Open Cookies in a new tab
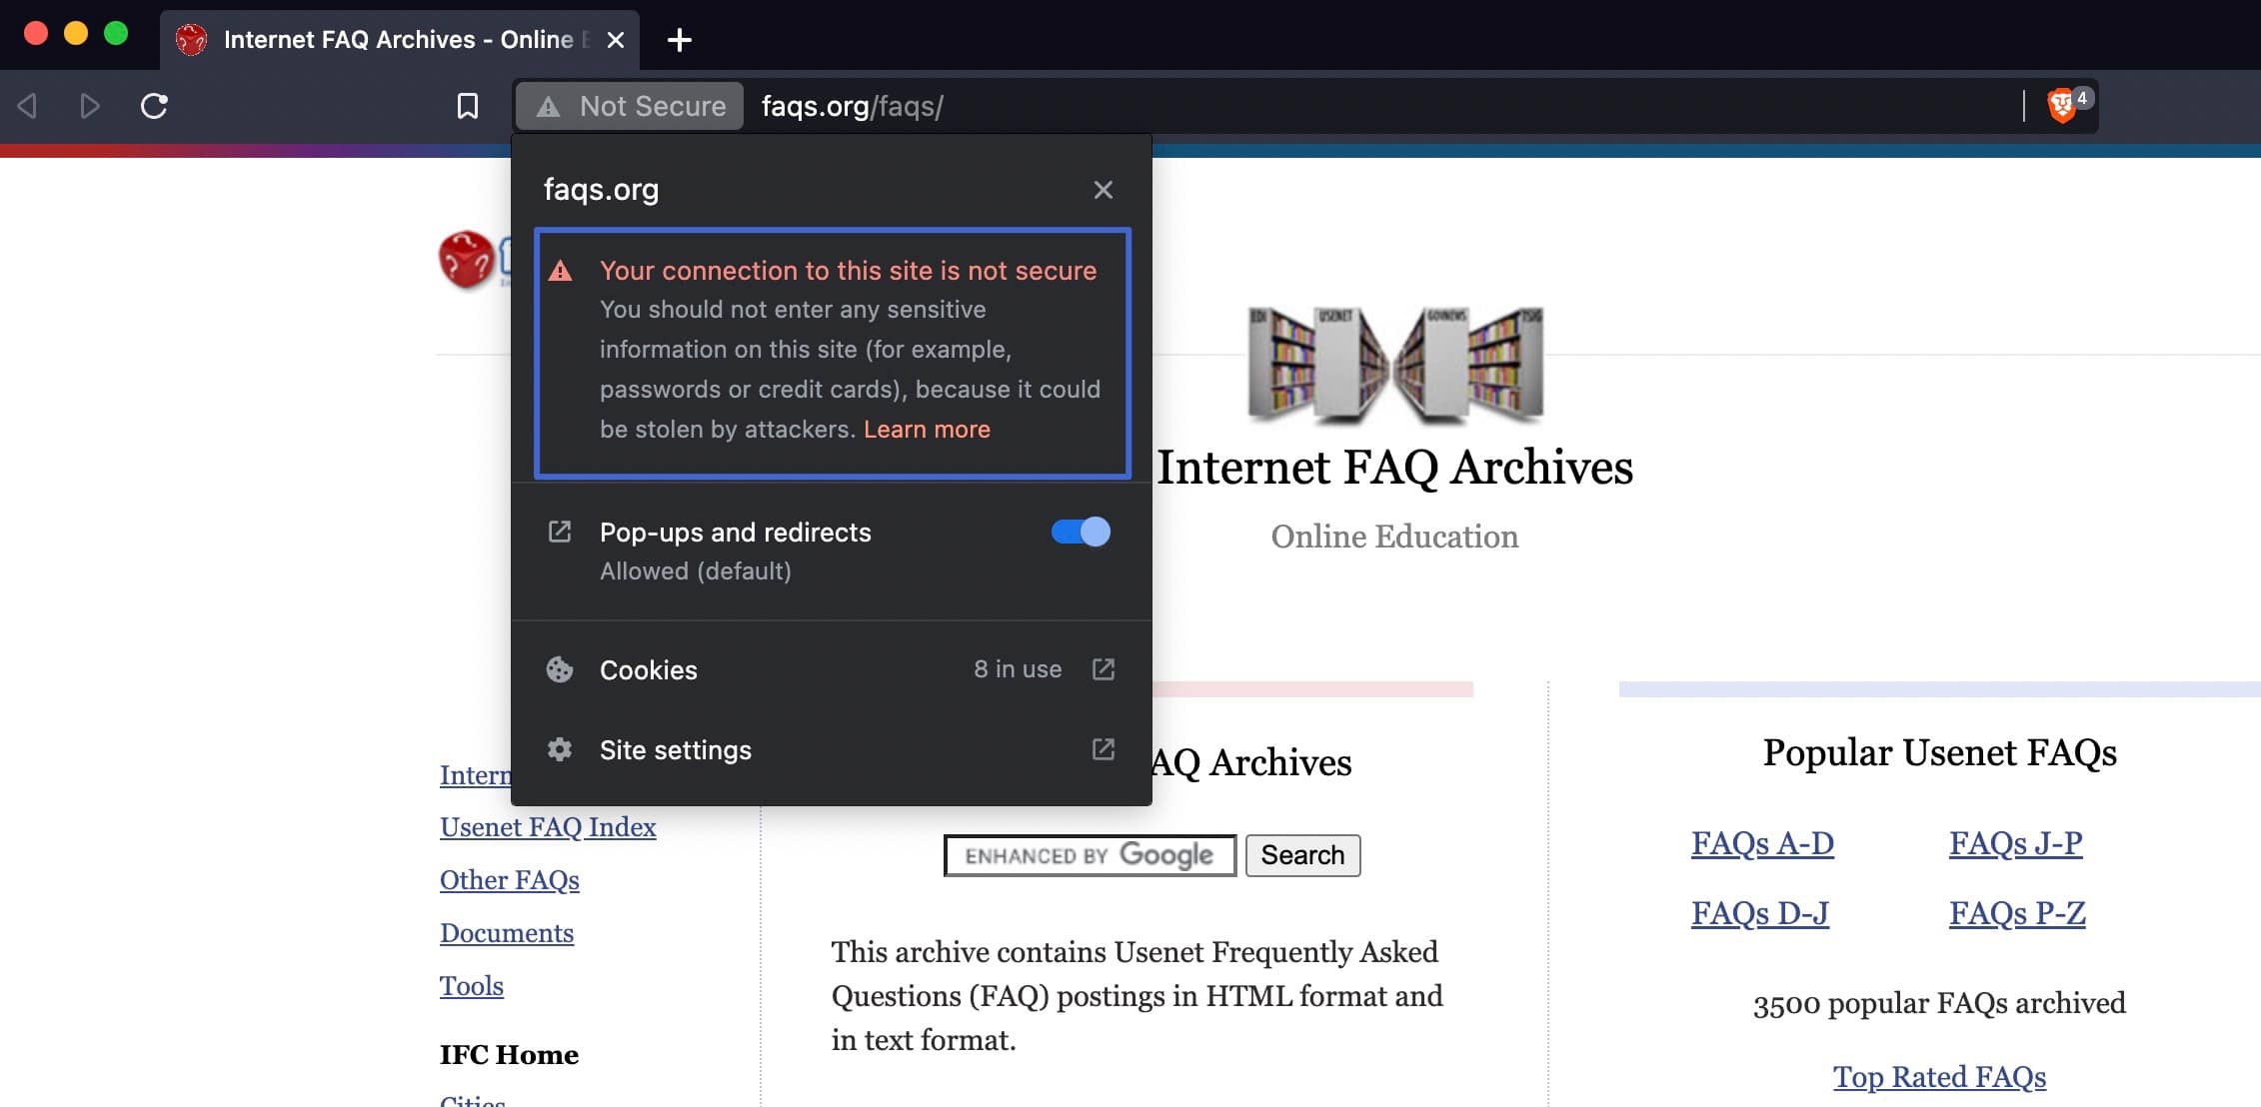 [1103, 669]
